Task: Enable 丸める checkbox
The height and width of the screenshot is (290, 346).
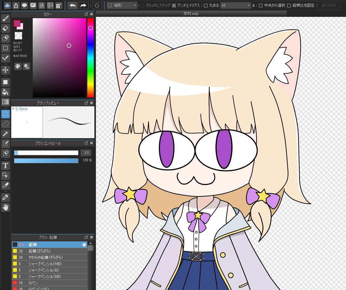Action: pyautogui.click(x=206, y=5)
